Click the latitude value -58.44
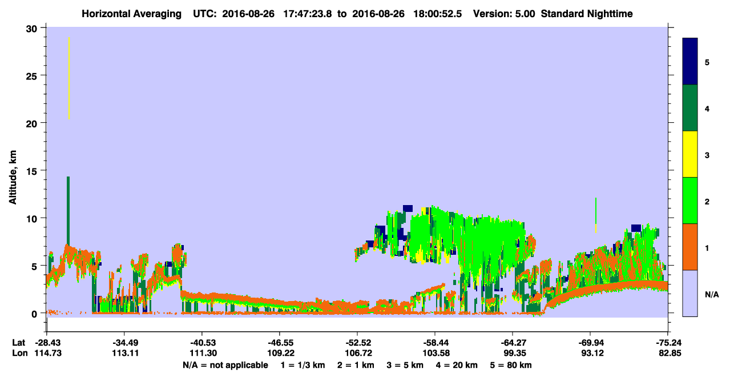Viewport: 742px width, 381px height. pyautogui.click(x=435, y=343)
